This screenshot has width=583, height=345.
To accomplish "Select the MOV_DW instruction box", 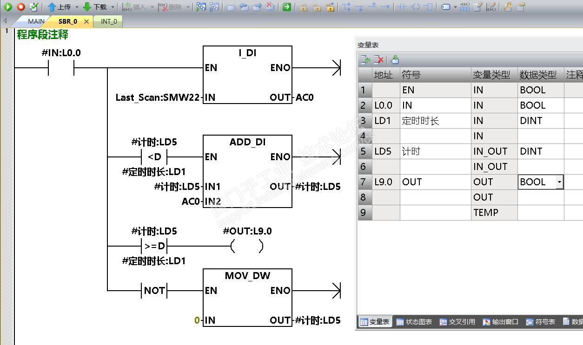I will (x=247, y=298).
